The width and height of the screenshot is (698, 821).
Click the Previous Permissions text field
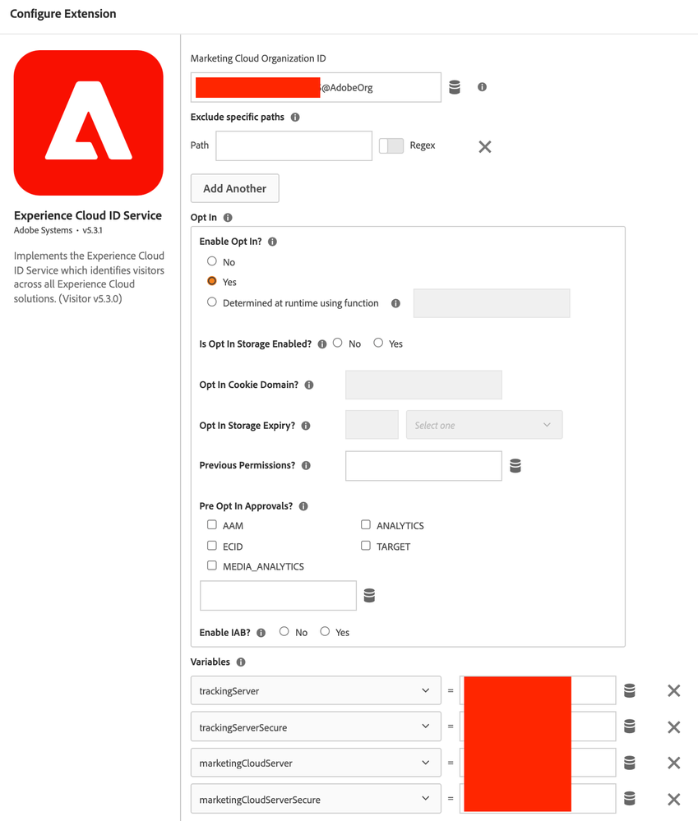423,466
